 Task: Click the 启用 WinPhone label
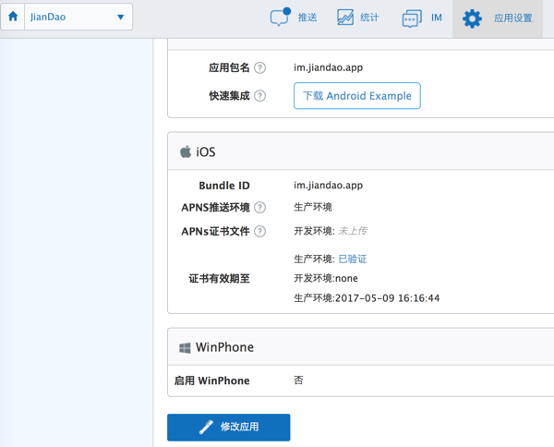coord(212,381)
